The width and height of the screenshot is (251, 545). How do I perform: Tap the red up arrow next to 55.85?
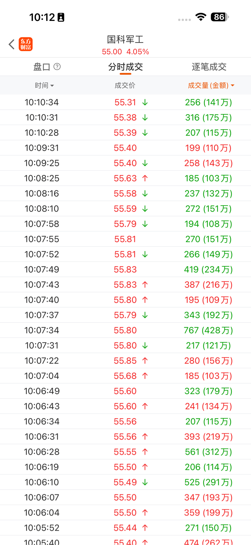tap(145, 361)
